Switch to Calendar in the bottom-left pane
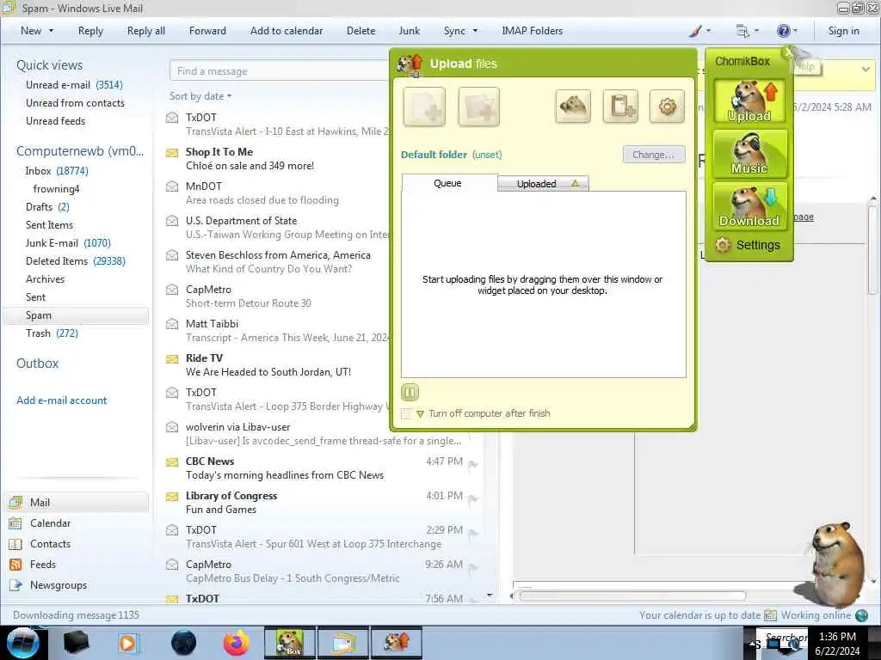This screenshot has width=881, height=660. [x=49, y=523]
